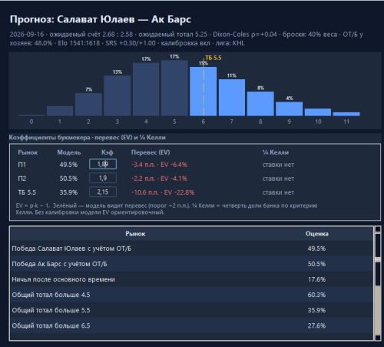
Task: Click the П1 EV text -3.4 п.п.
Action: tap(143, 165)
